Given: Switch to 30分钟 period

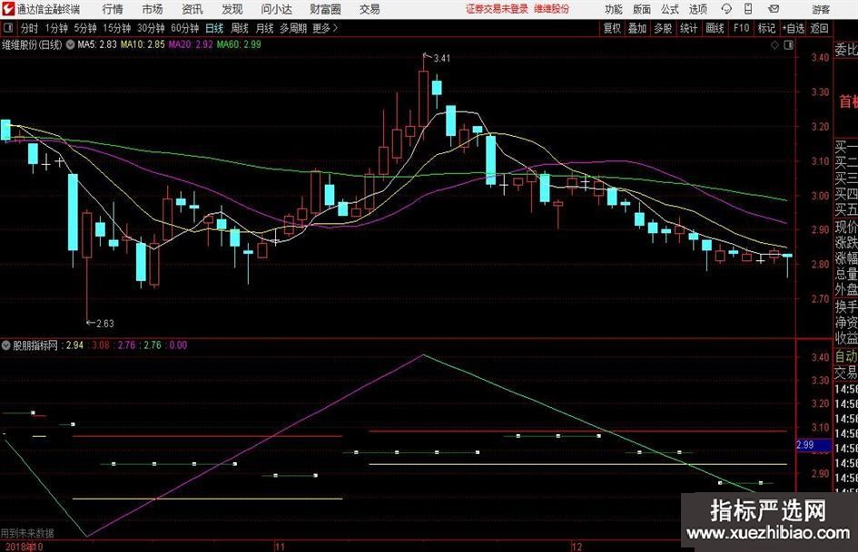Looking at the screenshot, I should coord(151,28).
